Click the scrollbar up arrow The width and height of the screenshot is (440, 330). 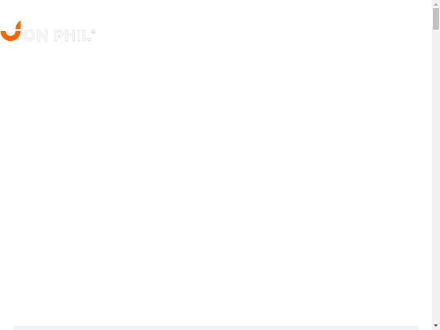pyautogui.click(x=436, y=4)
